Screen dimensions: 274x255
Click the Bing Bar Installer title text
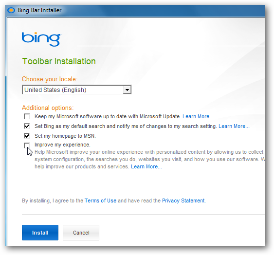(39, 10)
